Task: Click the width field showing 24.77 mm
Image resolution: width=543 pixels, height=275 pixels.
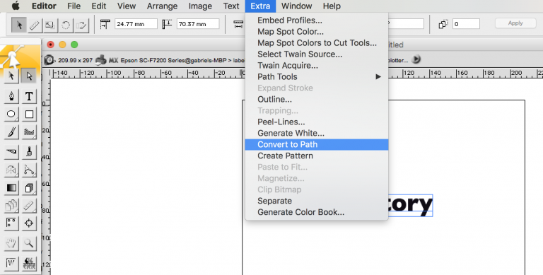Action: (136, 24)
